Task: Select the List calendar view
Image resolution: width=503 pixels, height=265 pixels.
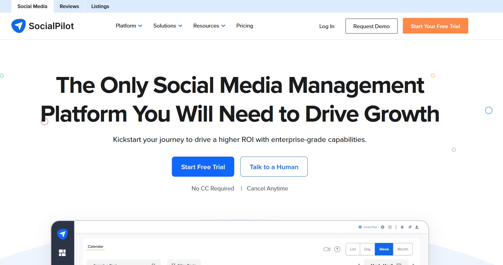Action: coord(353,249)
